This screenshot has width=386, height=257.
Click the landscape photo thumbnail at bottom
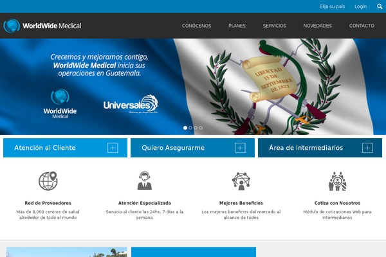coord(67,252)
